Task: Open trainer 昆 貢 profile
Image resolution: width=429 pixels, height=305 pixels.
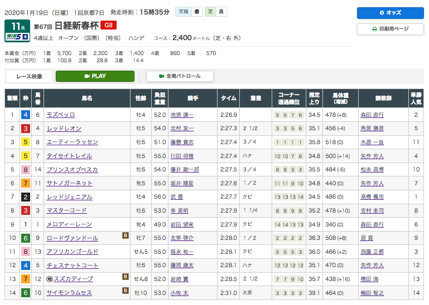Action: tap(367, 238)
